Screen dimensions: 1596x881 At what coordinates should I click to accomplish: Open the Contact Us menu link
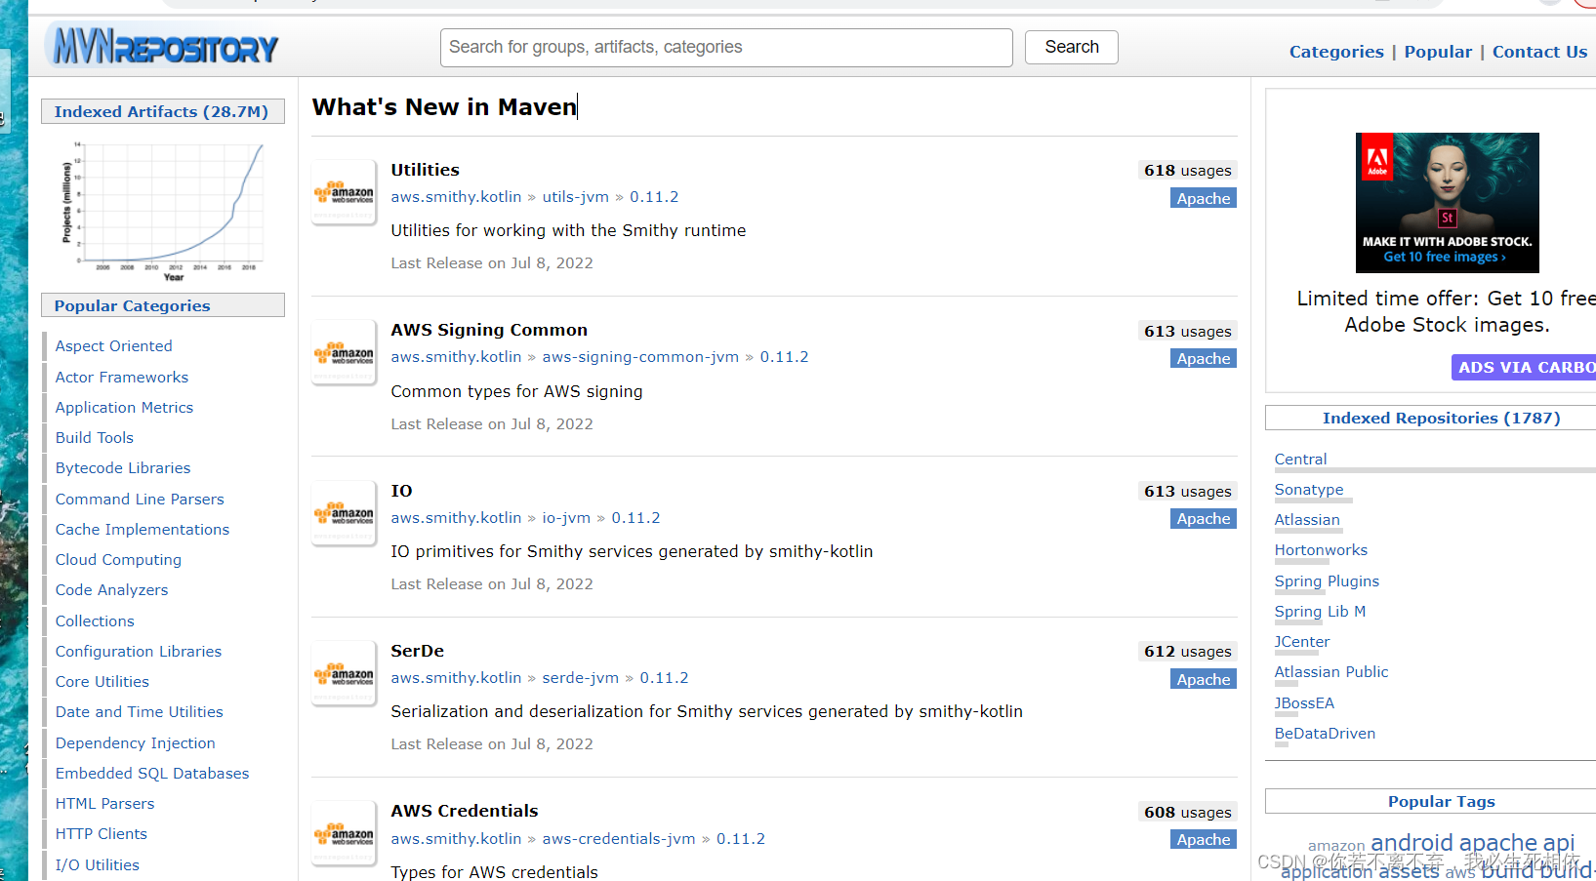1539,52
